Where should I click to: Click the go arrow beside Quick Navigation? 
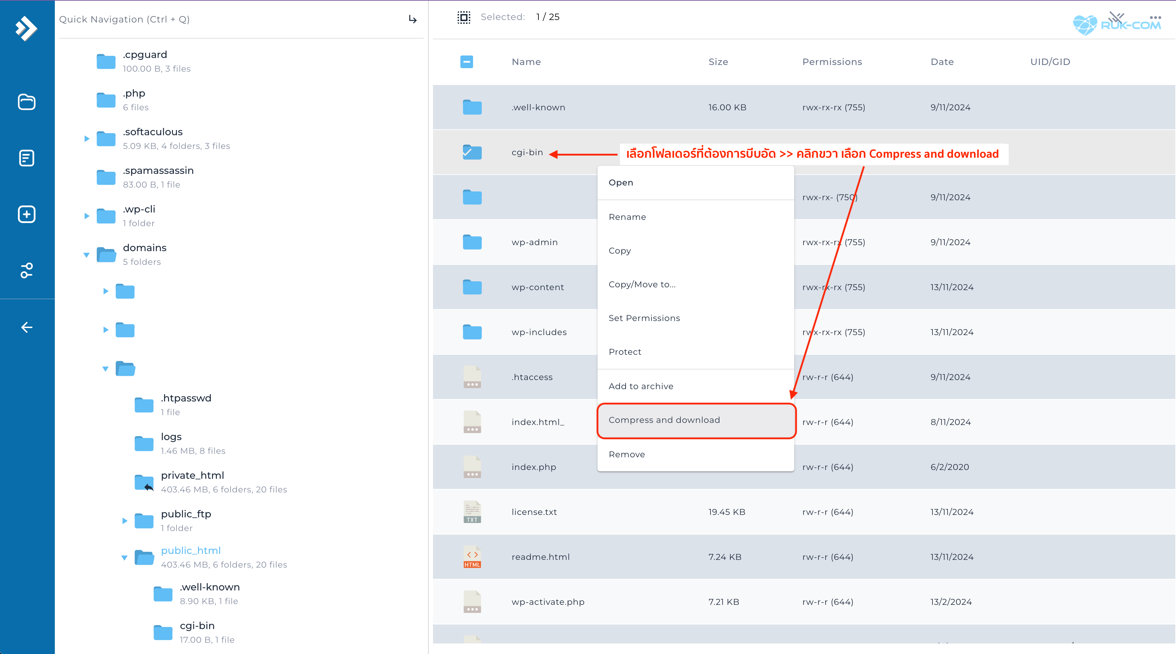tap(413, 19)
